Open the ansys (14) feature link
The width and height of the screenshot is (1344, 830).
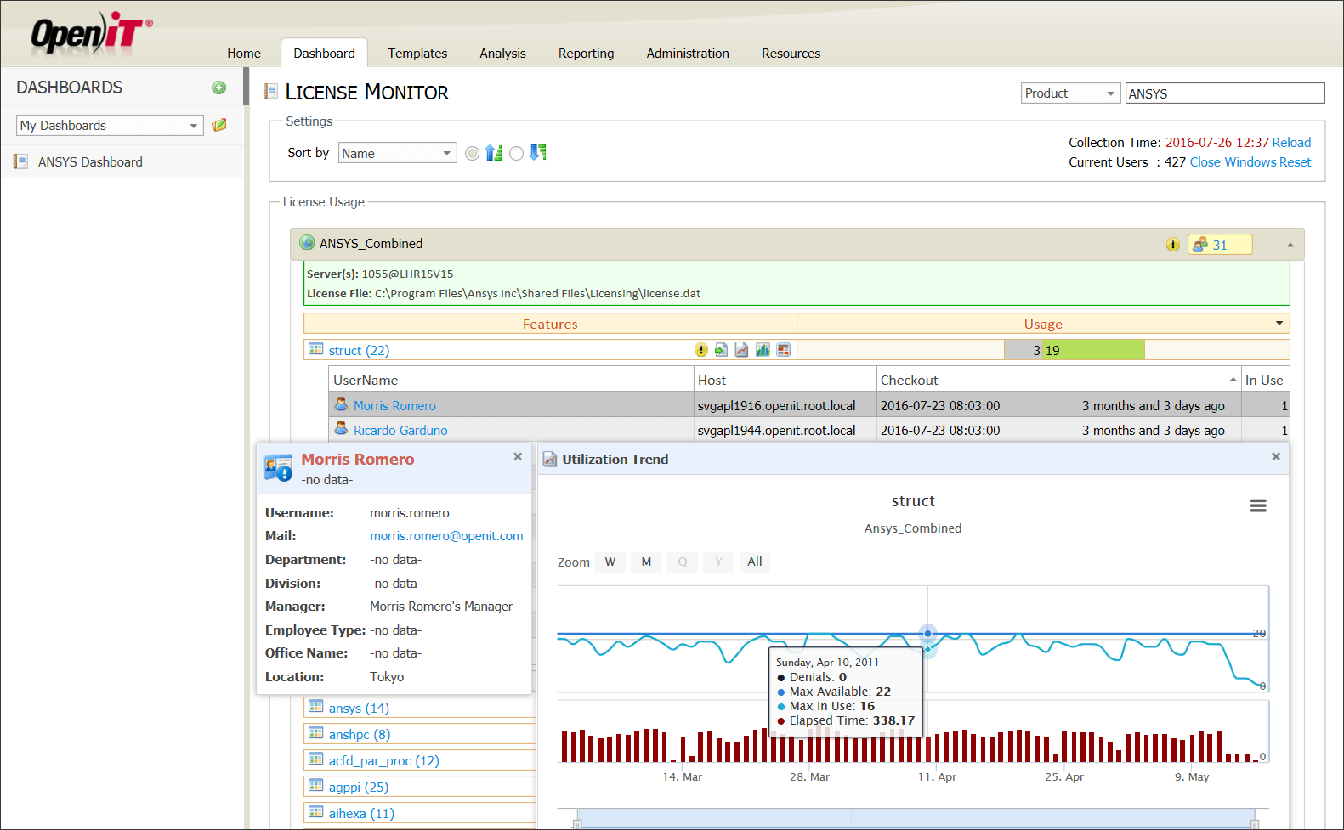[x=359, y=708]
